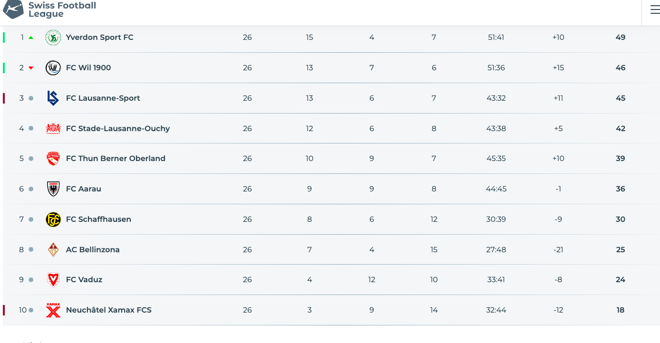The height and width of the screenshot is (343, 660).
Task: Click the Swiss Football League logo
Action: click(x=13, y=9)
